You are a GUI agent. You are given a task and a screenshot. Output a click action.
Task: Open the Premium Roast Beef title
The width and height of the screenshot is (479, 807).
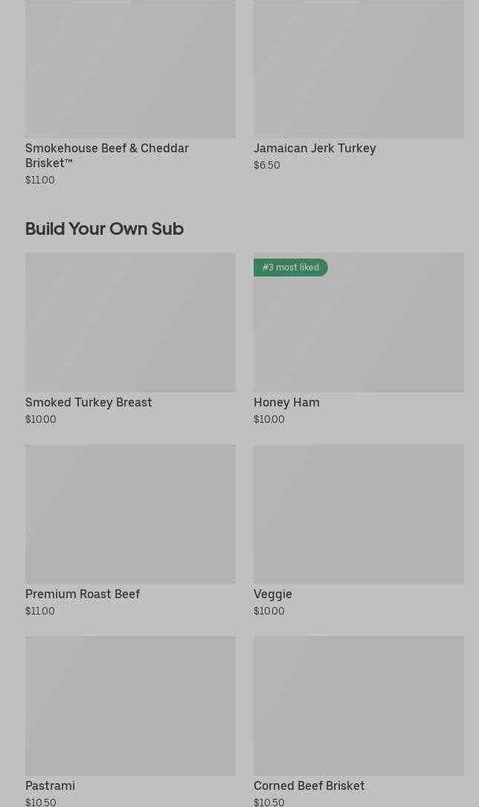click(x=83, y=594)
